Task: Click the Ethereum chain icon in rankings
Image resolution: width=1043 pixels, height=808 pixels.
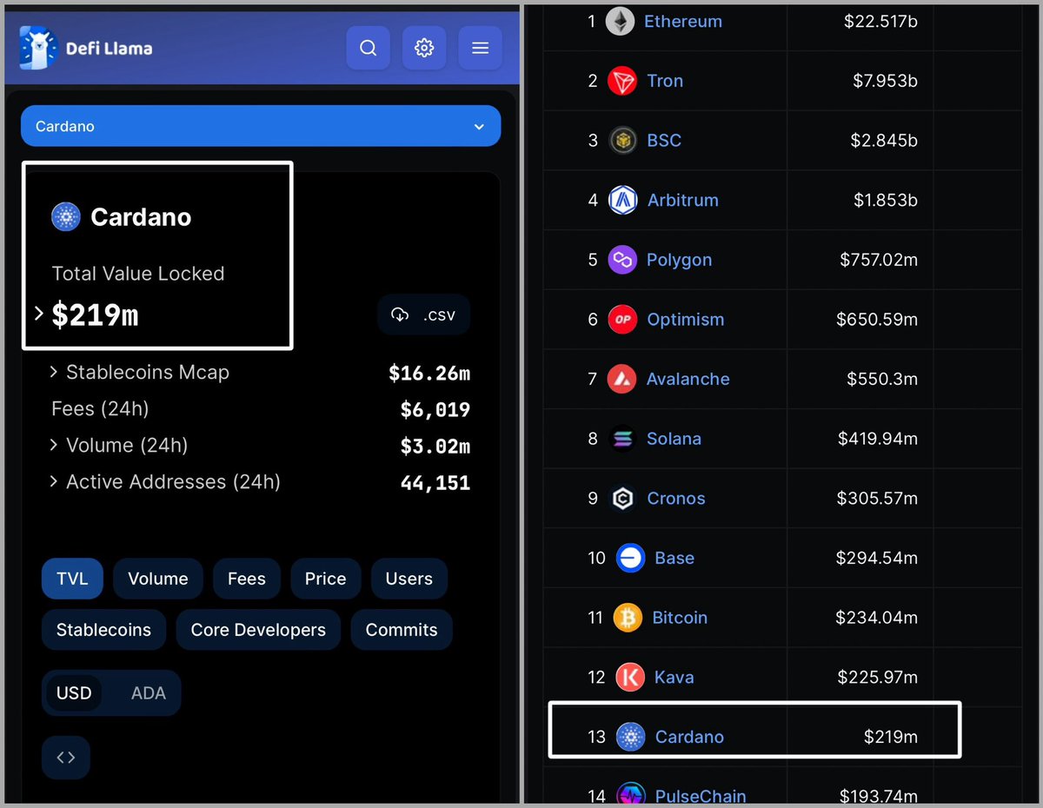Action: click(x=619, y=21)
